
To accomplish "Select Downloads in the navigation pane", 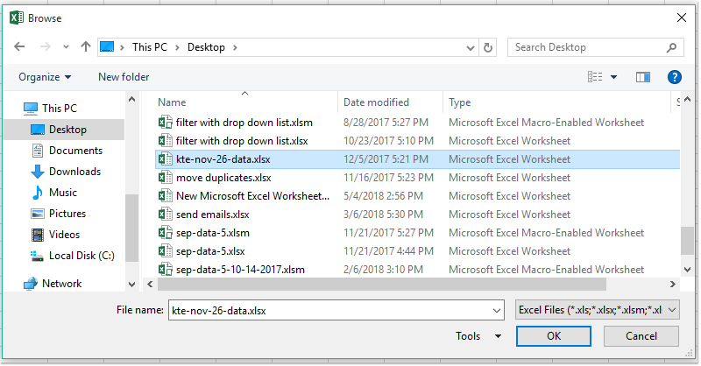I will point(74,172).
